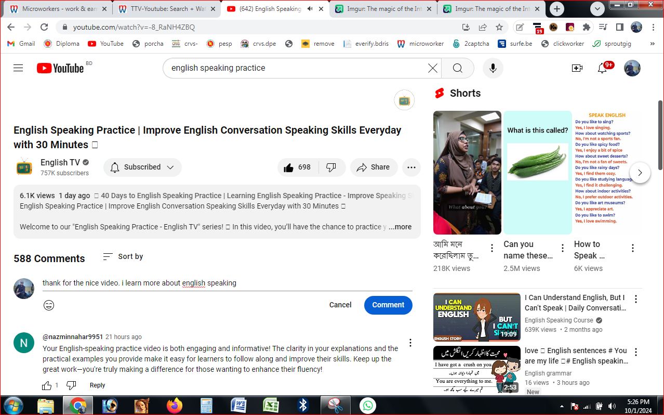Open the video's more actions menu

411,167
